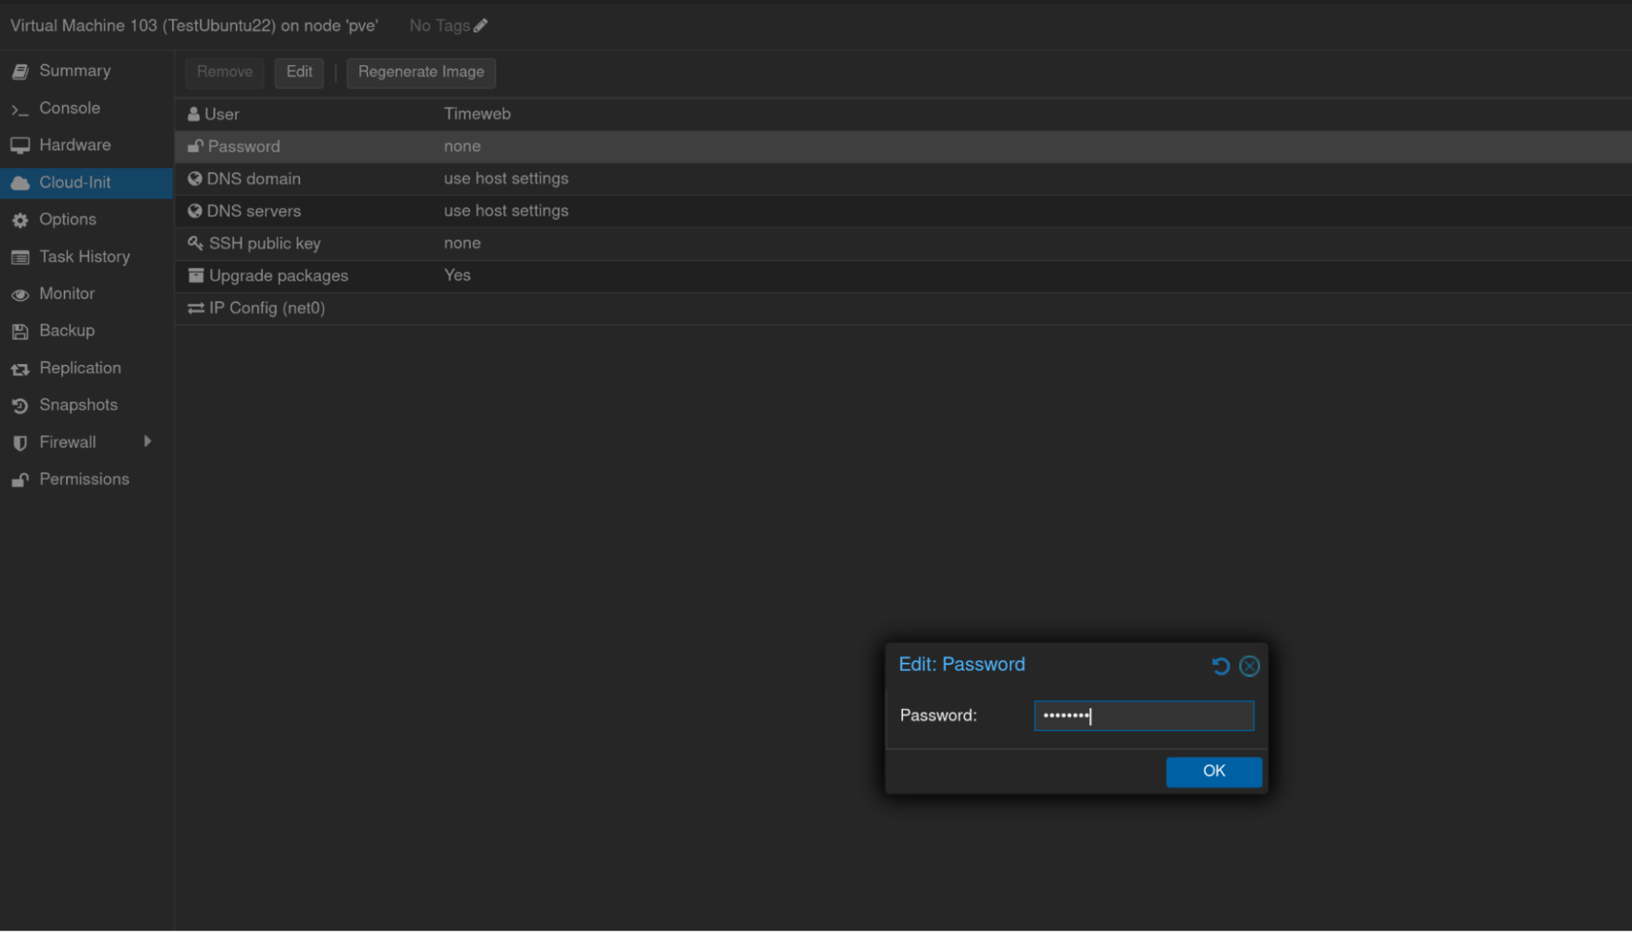
Task: Select the DNS domain row label
Action: click(x=254, y=179)
